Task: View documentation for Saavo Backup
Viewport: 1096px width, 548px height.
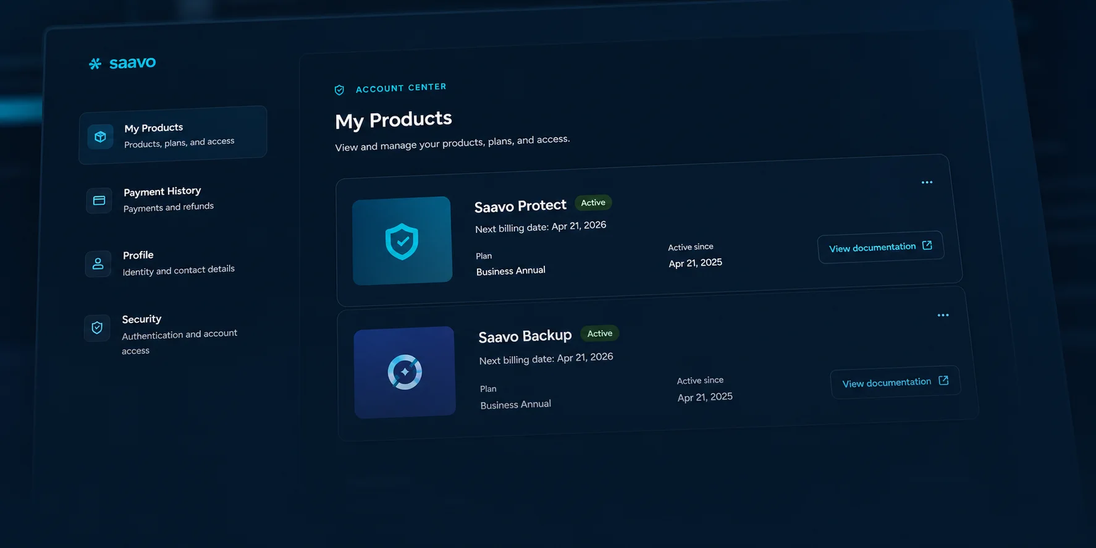Action: click(895, 382)
